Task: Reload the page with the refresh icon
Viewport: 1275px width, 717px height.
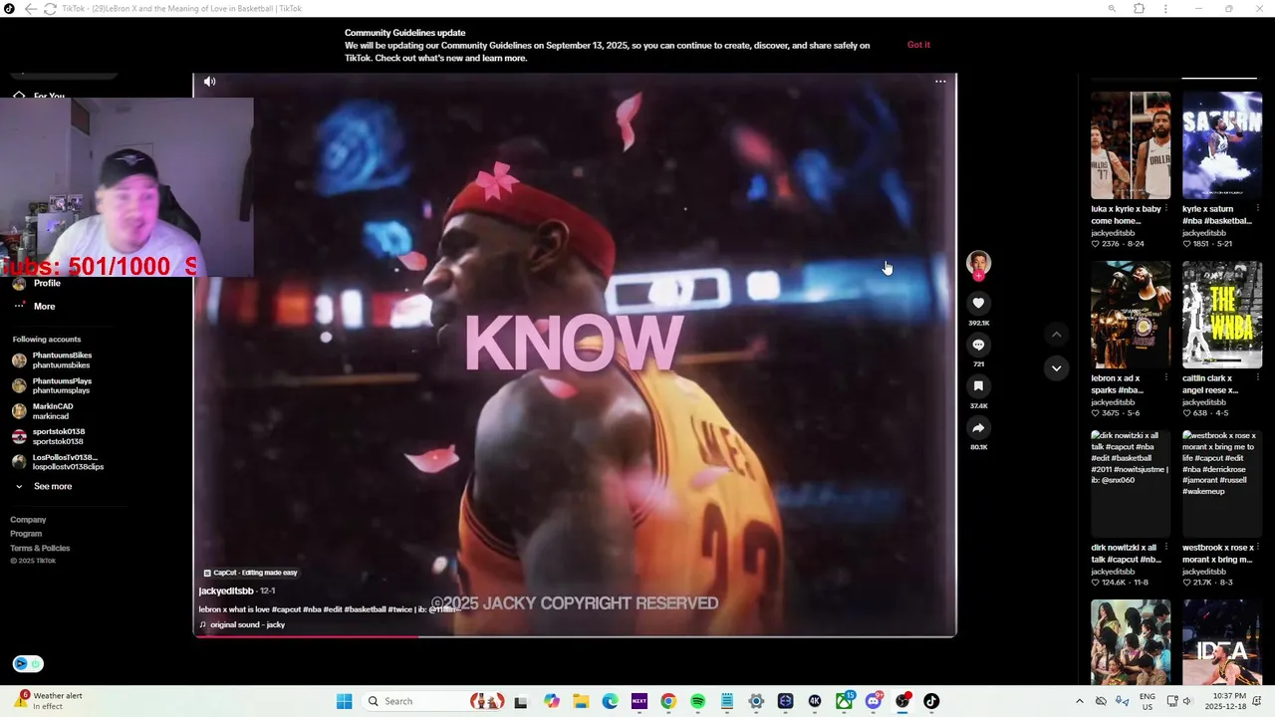Action: [50, 9]
